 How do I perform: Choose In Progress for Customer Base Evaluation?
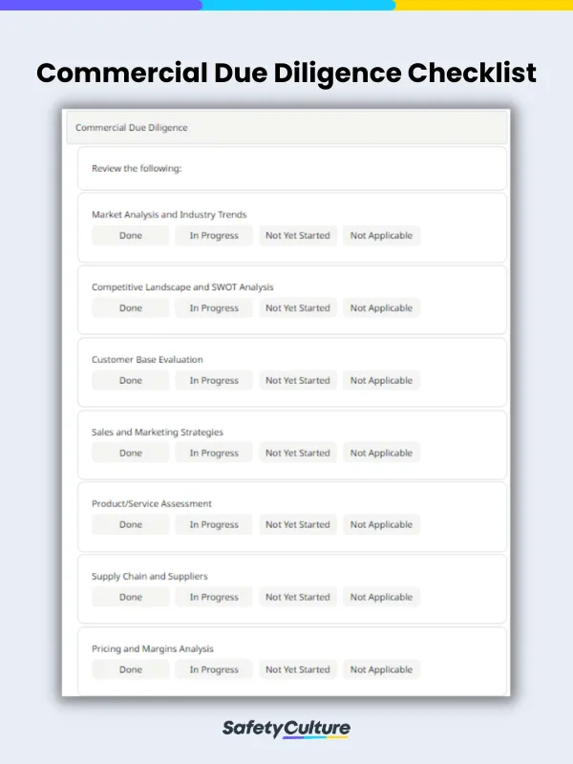tap(214, 381)
